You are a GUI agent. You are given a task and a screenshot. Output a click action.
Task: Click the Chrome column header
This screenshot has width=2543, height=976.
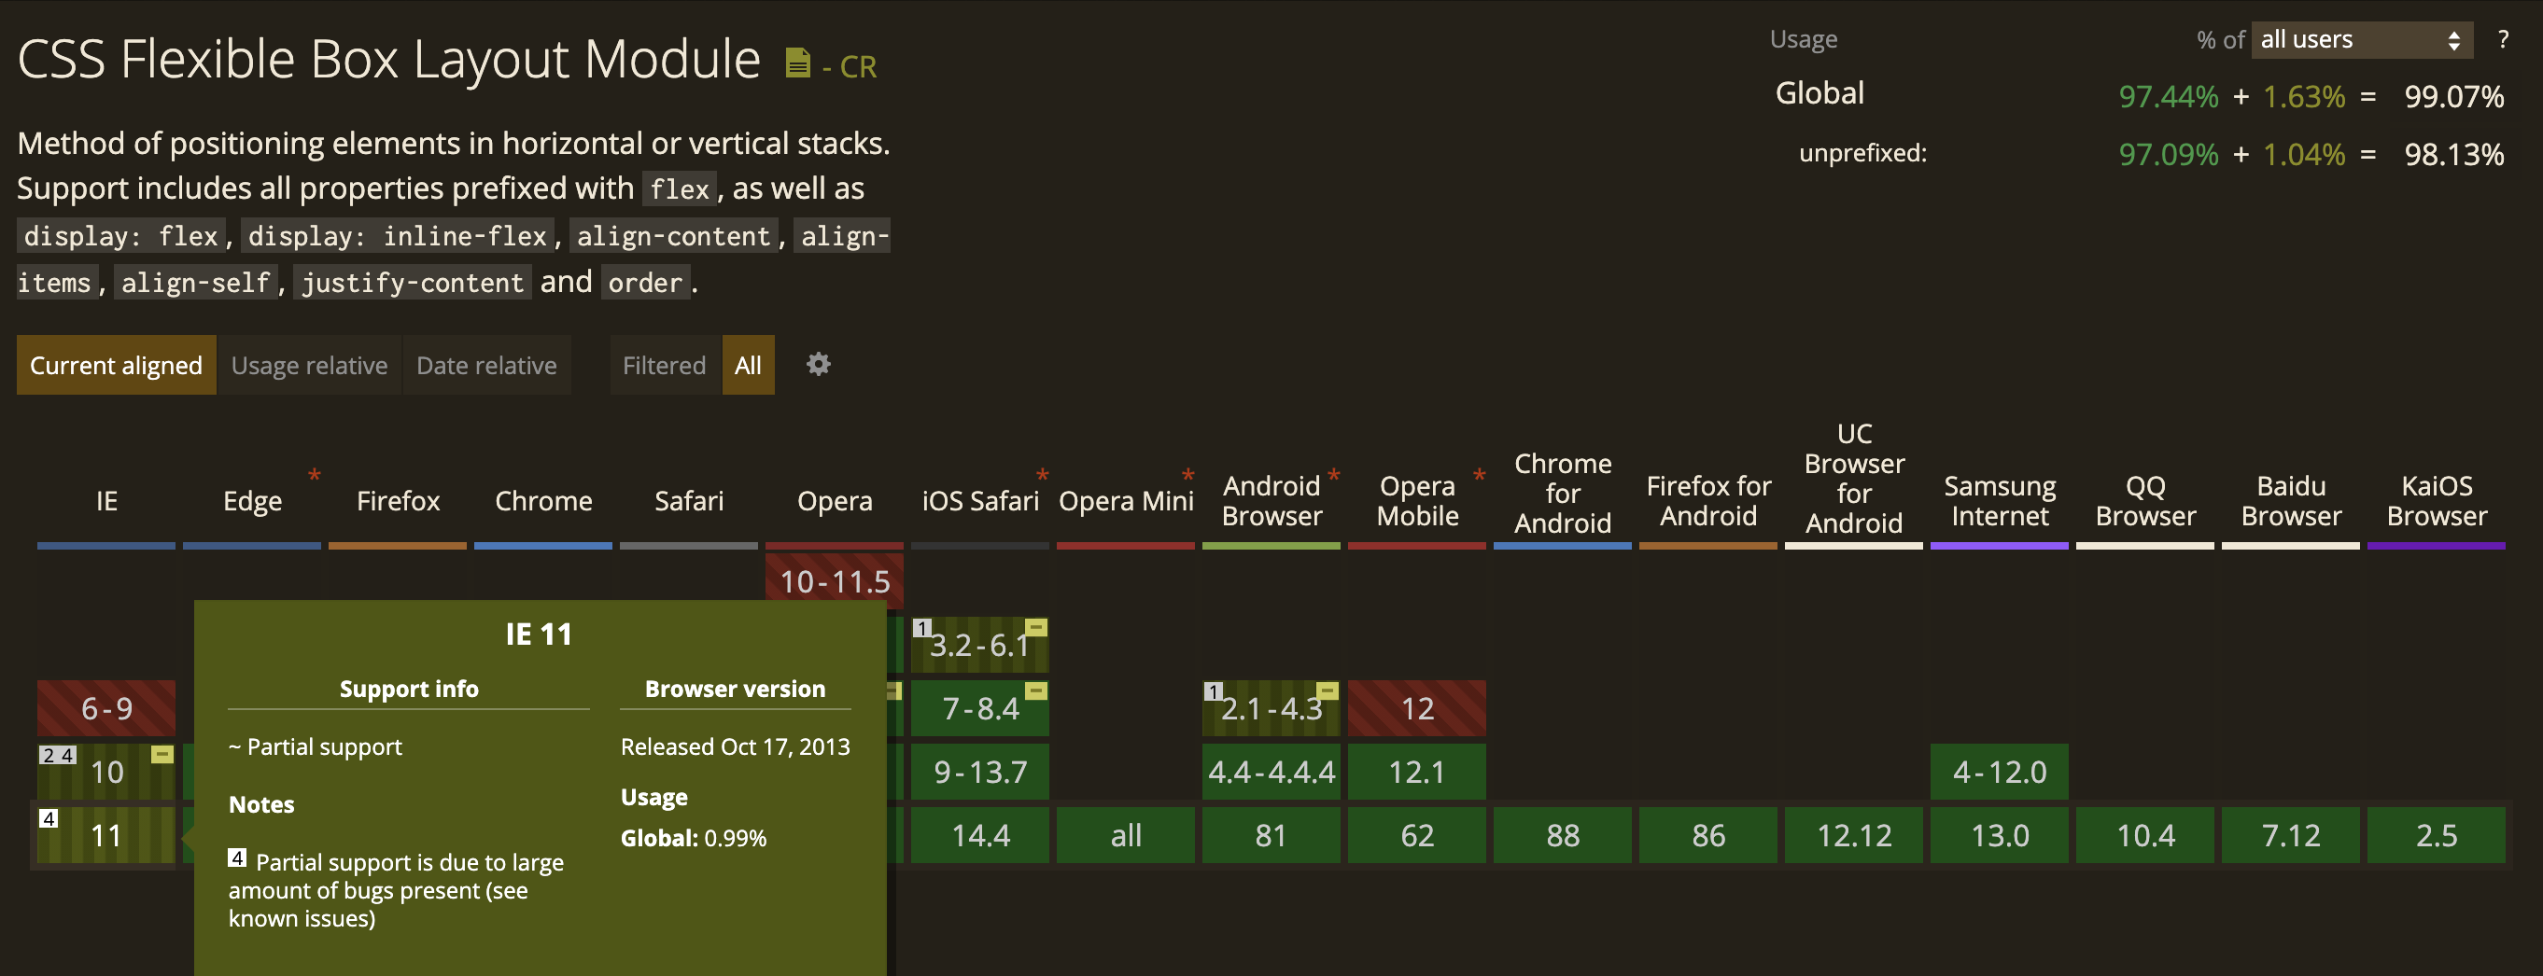click(x=544, y=501)
